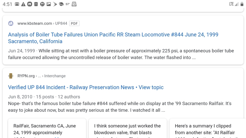Click the www.kbsteam.com › UP844 breadcrumb
246x138 pixels.
tap(42, 23)
